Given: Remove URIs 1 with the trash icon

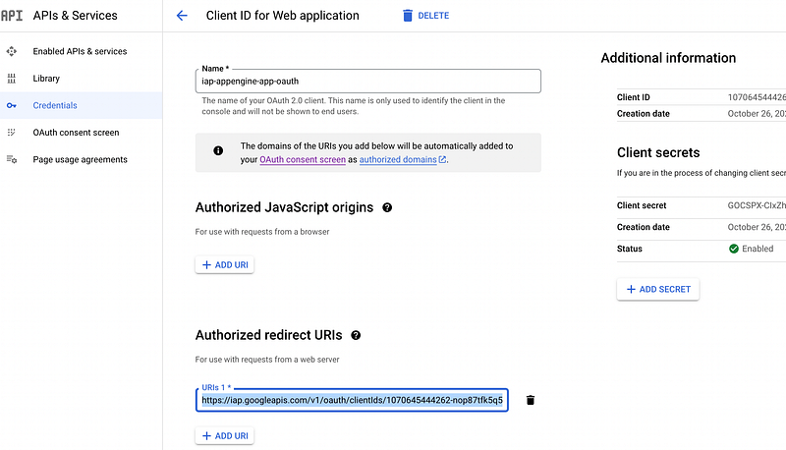Looking at the screenshot, I should pyautogui.click(x=531, y=400).
